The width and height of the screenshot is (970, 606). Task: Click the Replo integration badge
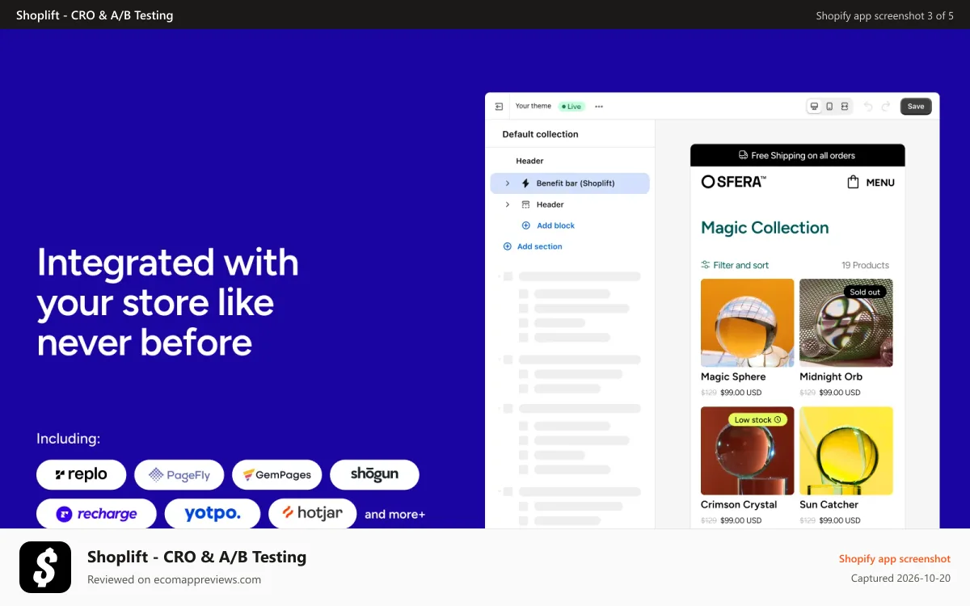tap(82, 475)
